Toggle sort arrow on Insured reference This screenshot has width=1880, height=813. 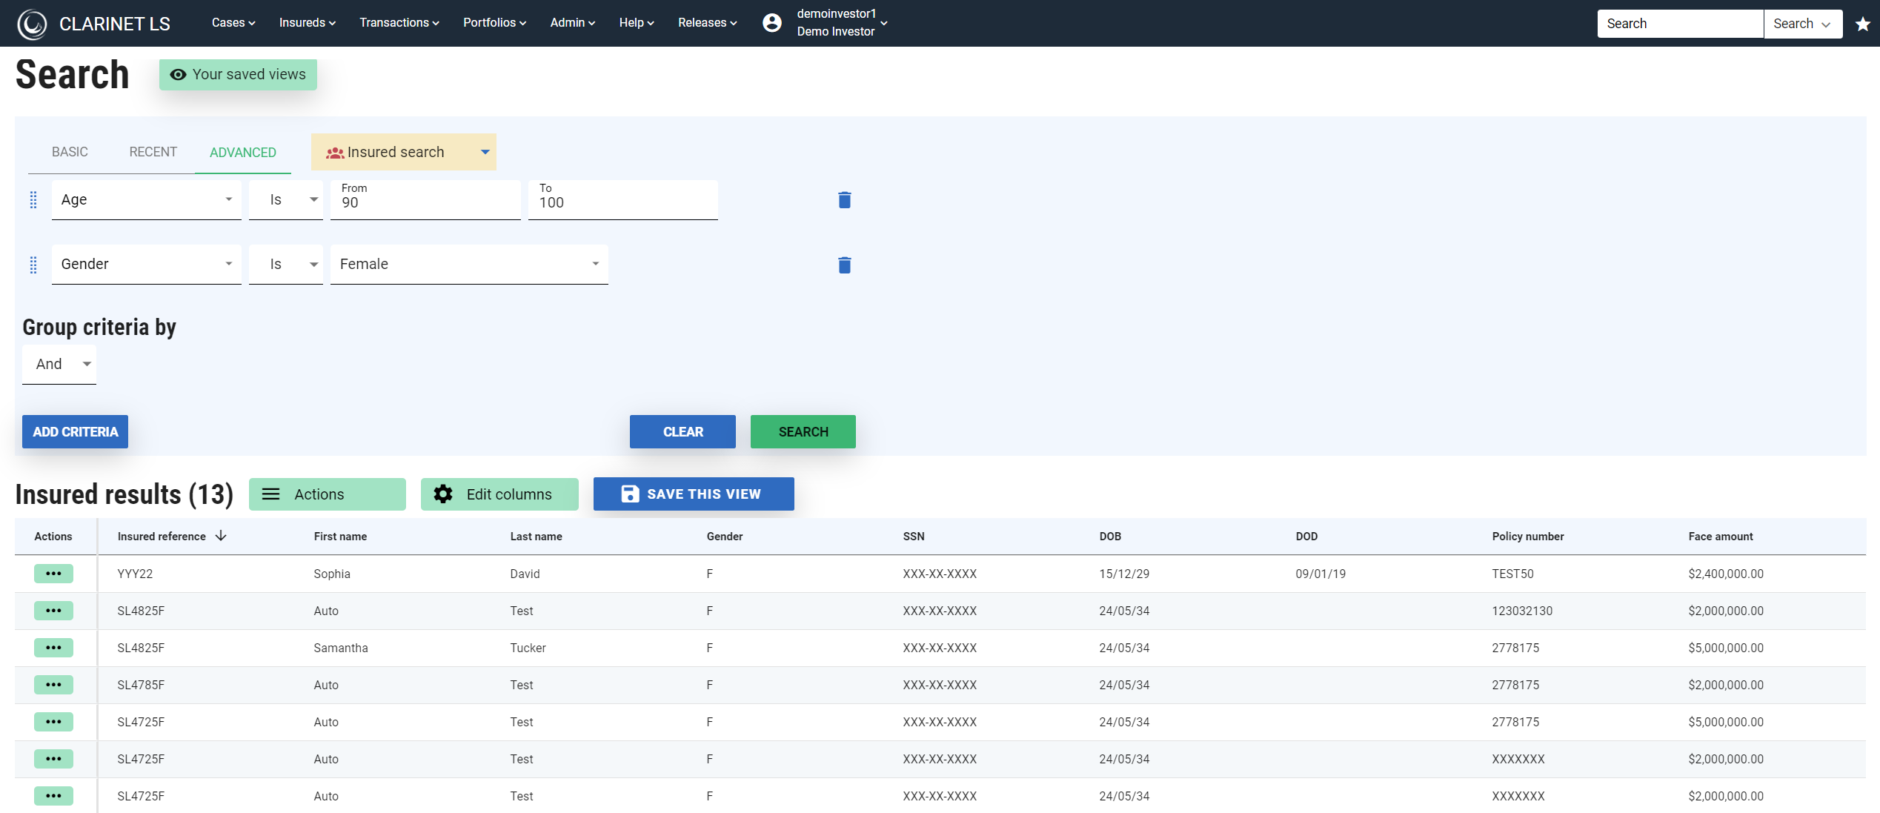point(221,536)
